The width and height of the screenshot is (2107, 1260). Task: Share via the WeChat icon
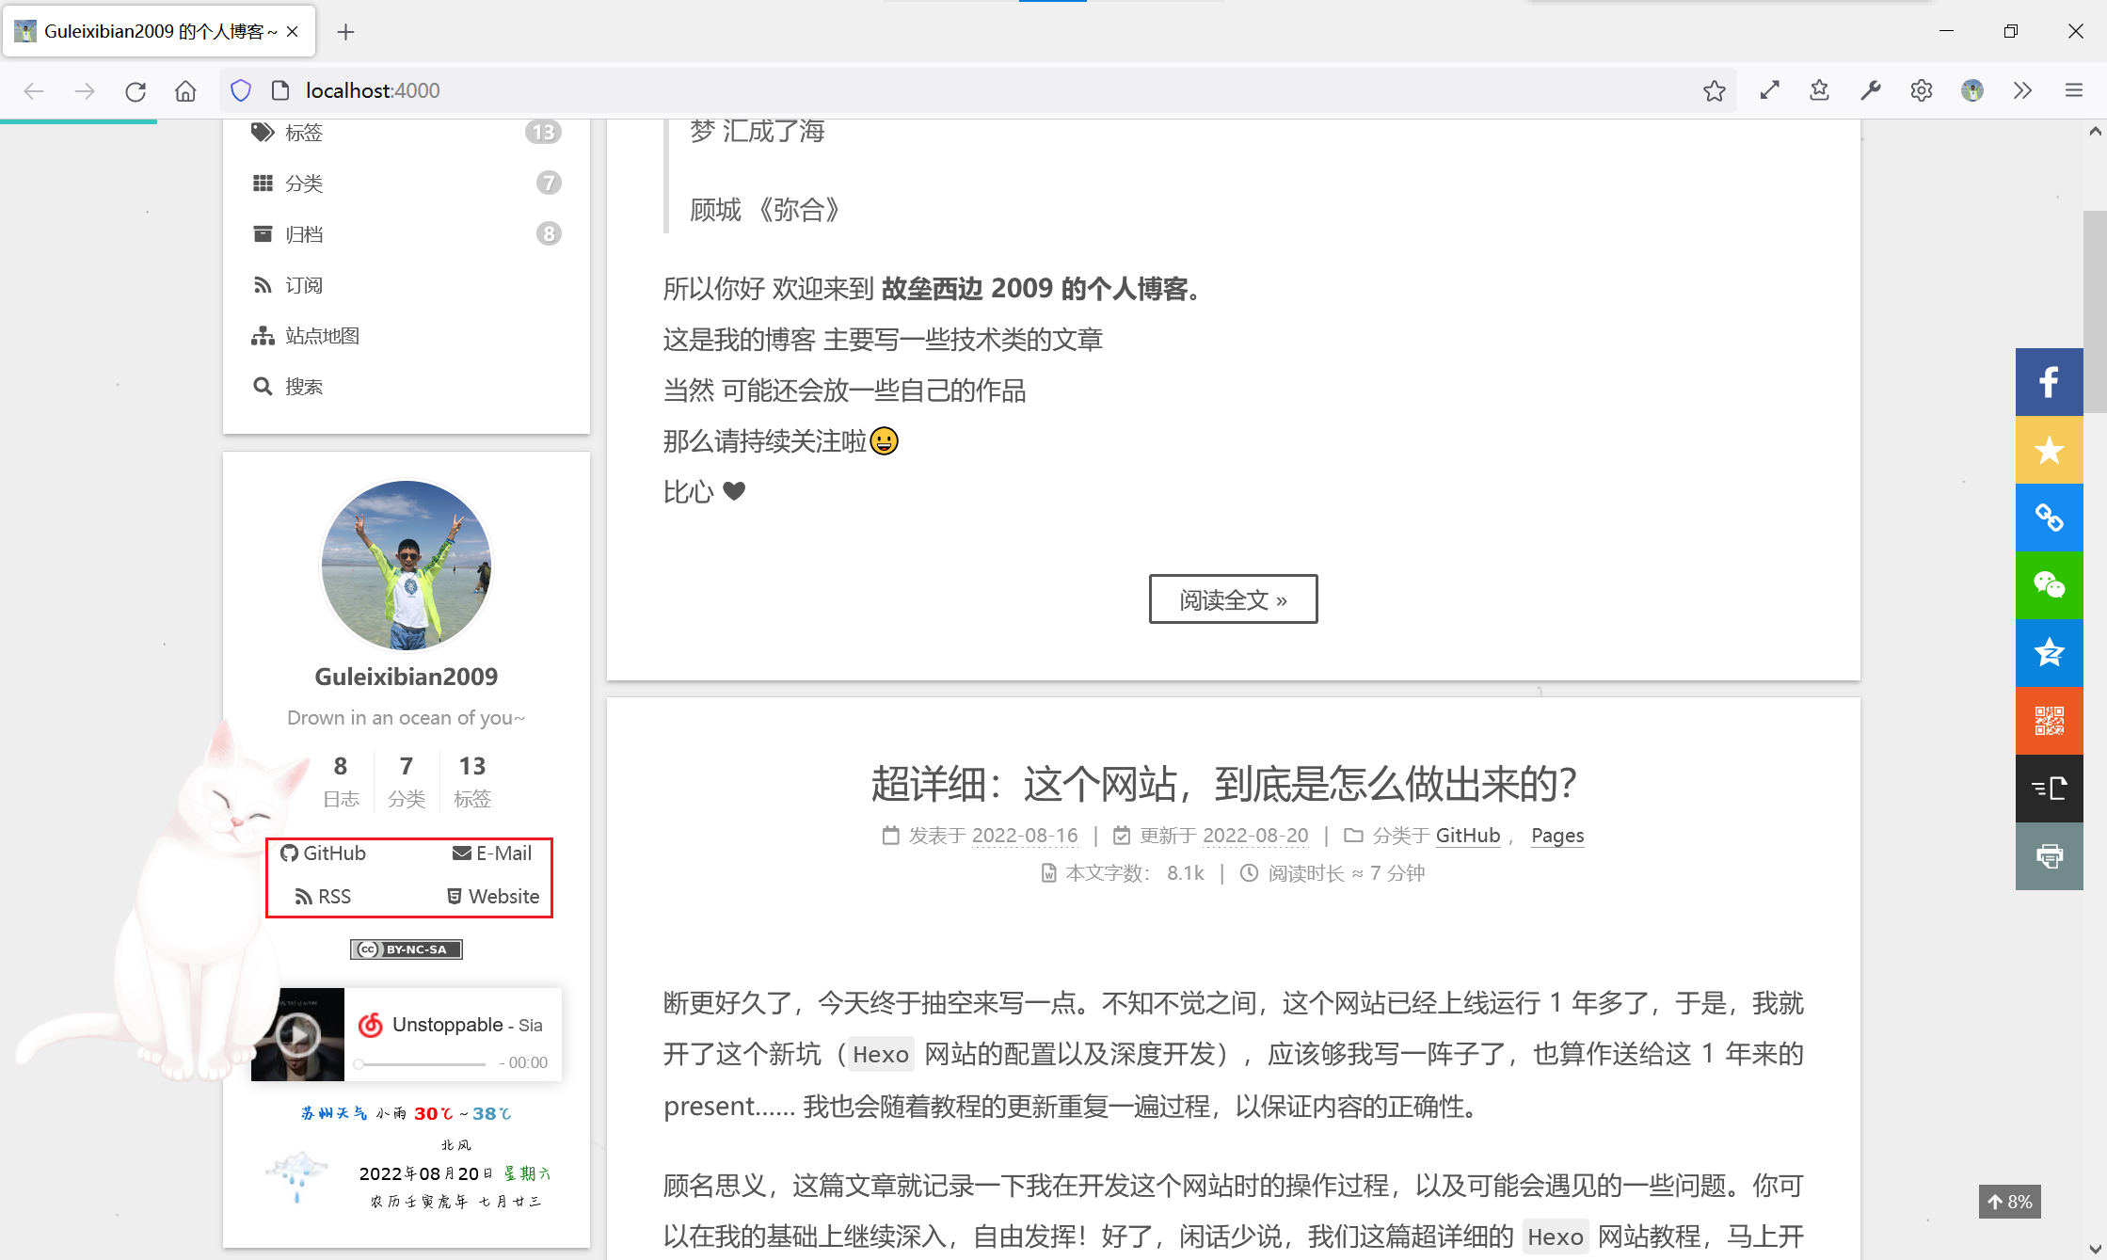pyautogui.click(x=2049, y=585)
